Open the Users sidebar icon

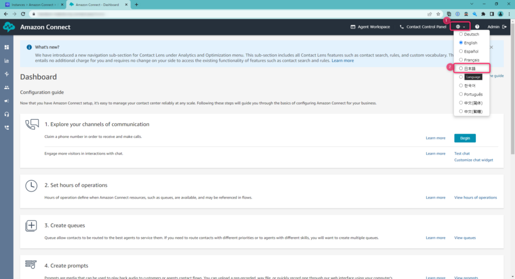pyautogui.click(x=7, y=87)
